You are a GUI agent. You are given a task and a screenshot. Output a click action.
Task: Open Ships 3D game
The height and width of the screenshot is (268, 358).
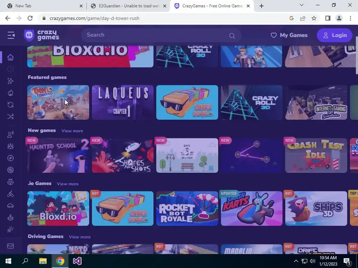[x=316, y=209]
